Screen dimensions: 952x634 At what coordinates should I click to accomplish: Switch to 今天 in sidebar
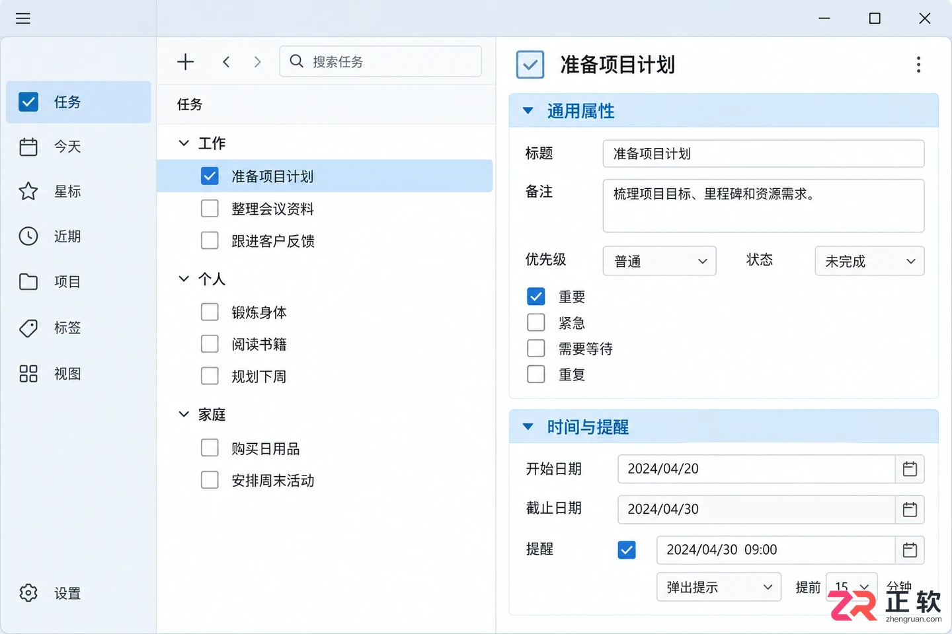(x=78, y=147)
